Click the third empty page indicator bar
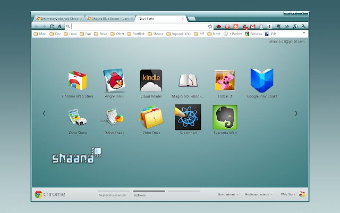Viewport: 340px width, 213px height. [x=184, y=191]
